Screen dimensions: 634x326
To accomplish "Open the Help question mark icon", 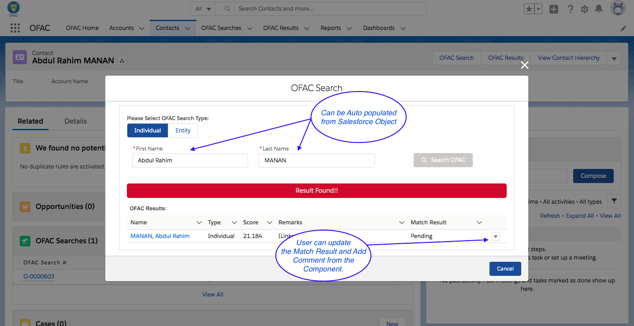I will tap(570, 9).
